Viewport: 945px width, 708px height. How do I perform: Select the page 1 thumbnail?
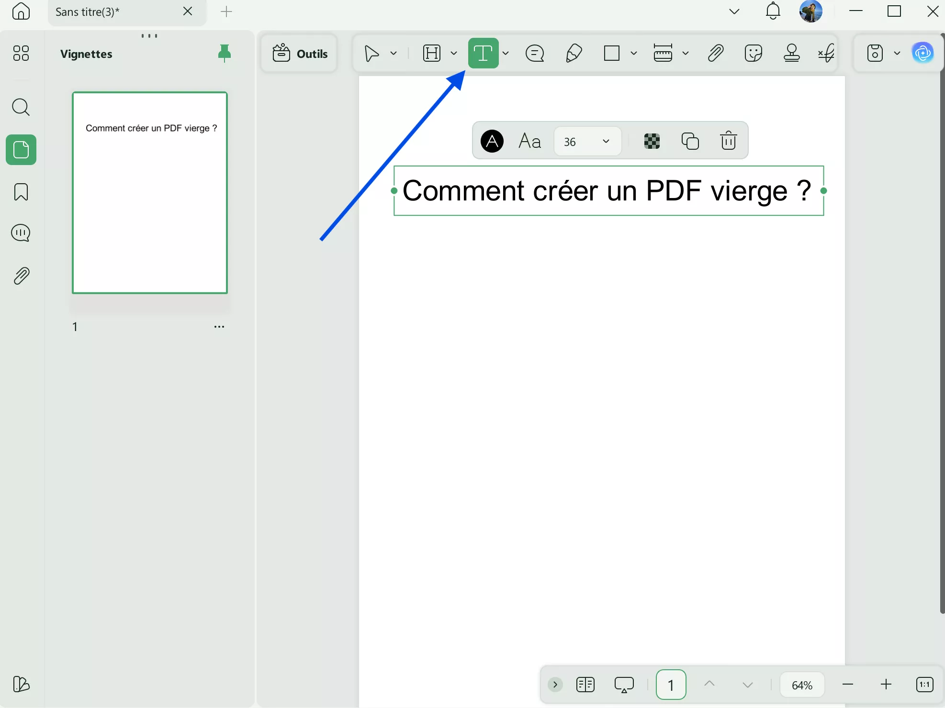pyautogui.click(x=150, y=192)
